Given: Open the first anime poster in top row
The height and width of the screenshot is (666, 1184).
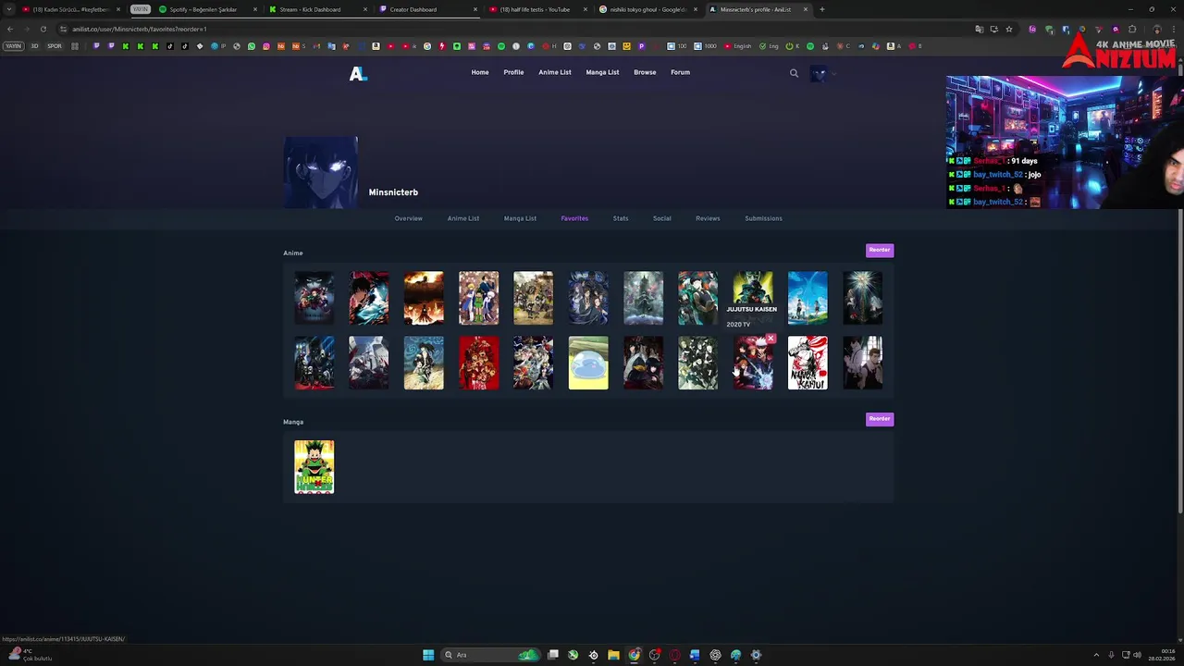Looking at the screenshot, I should coord(314,298).
